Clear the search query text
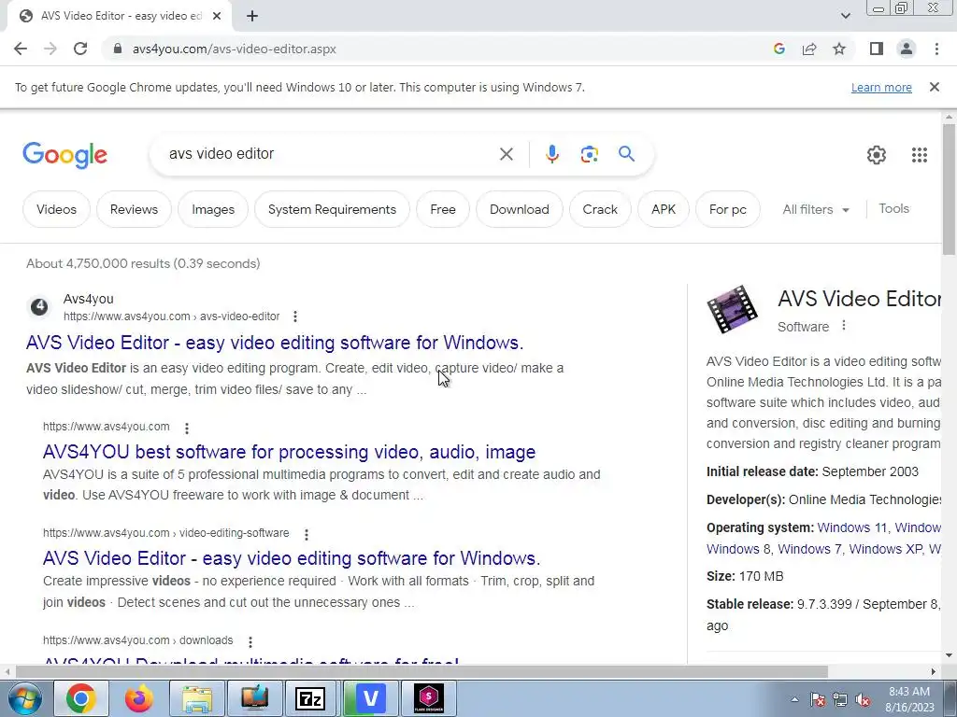 coord(506,154)
